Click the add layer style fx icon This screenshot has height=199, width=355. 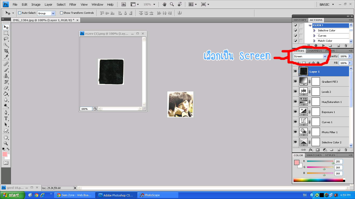point(310,150)
